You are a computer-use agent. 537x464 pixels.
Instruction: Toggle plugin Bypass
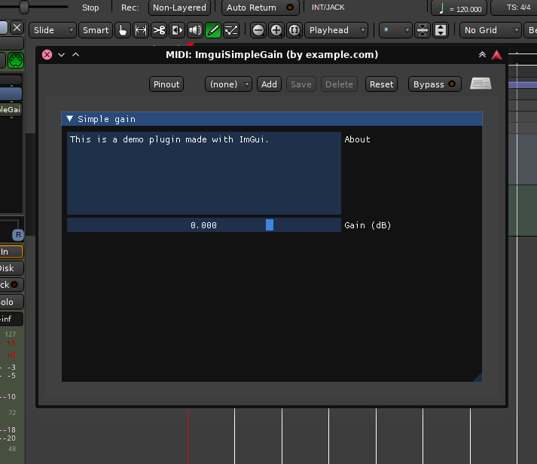pyautogui.click(x=435, y=84)
